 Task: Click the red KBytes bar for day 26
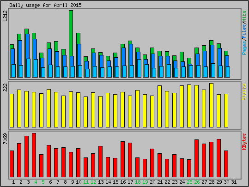point(197,158)
